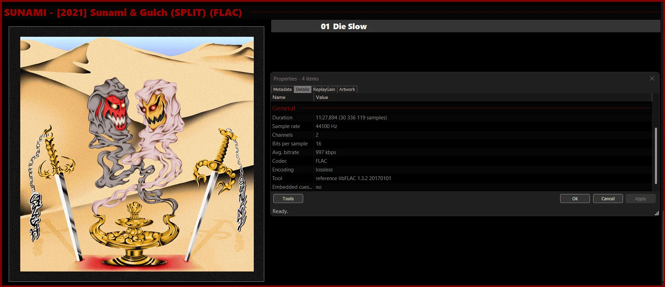Click the '11:27.894 (30 336 119 samples)' value
Screen dimensions: 665x287
click(x=351, y=118)
